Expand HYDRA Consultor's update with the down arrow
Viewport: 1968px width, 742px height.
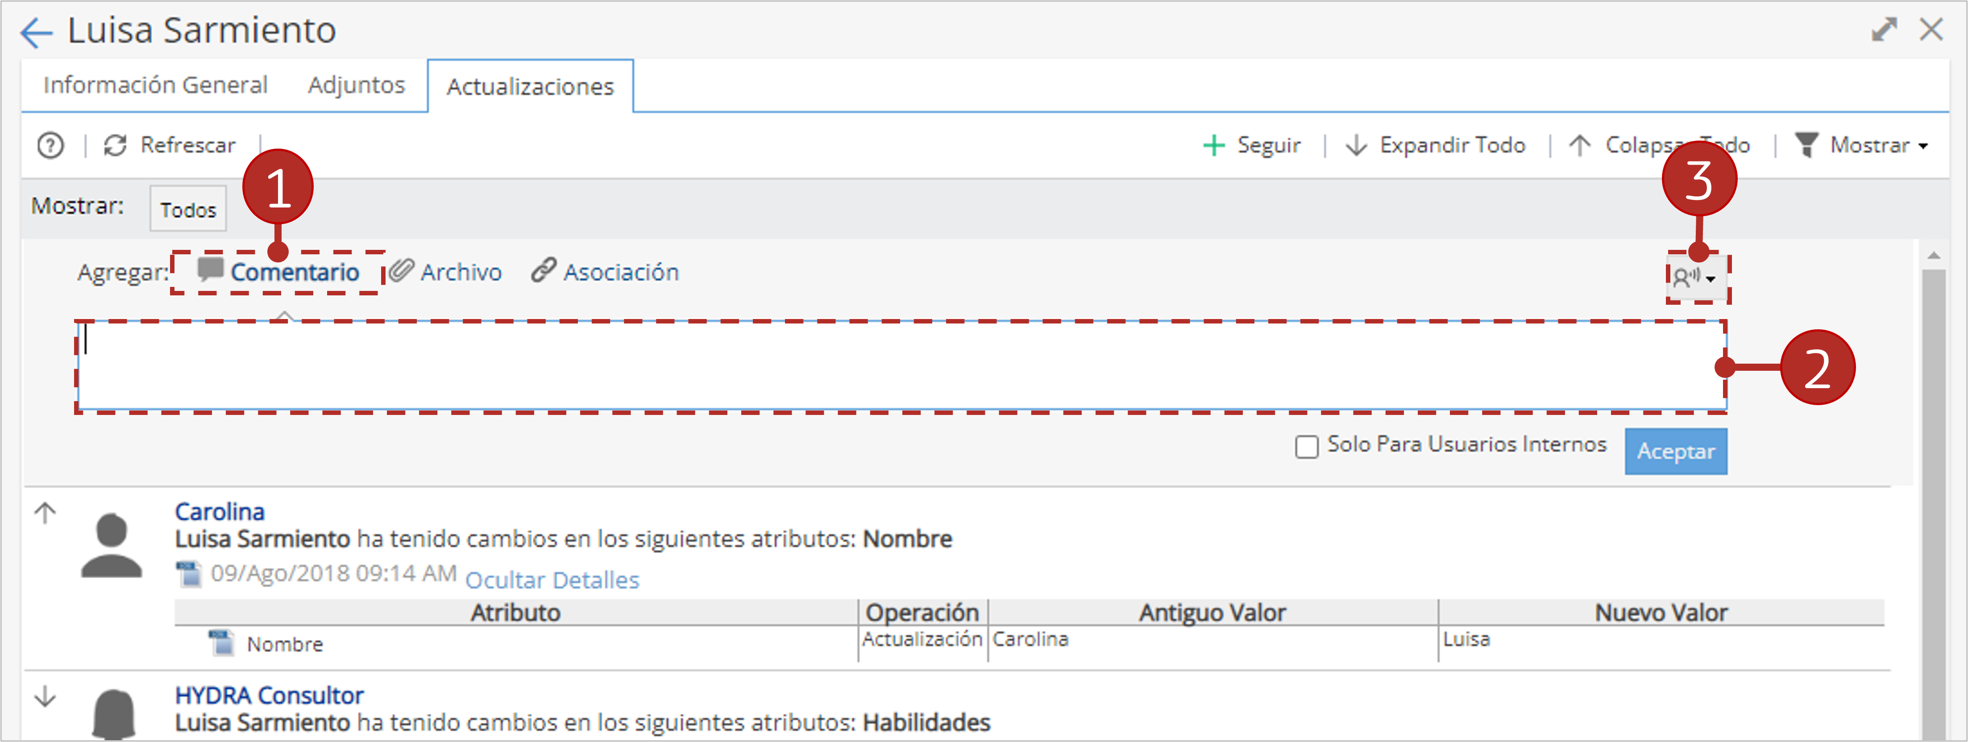45,696
